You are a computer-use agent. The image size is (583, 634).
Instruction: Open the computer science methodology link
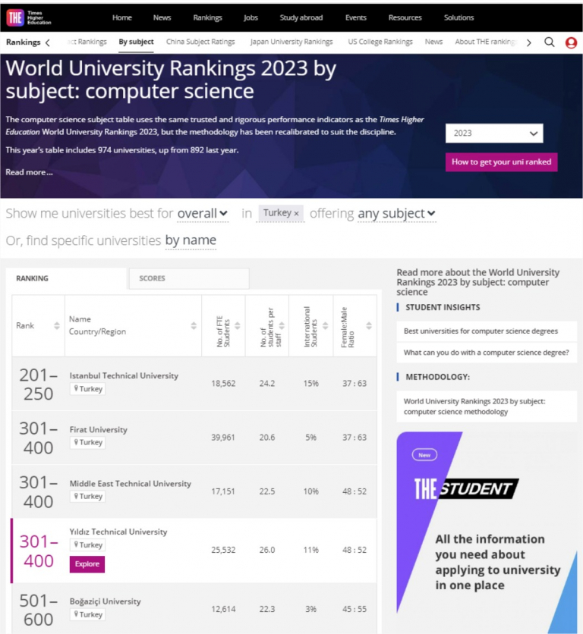487,406
